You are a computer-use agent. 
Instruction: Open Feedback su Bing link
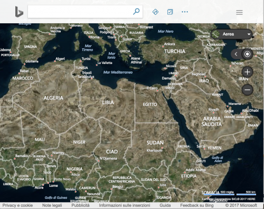(197, 205)
